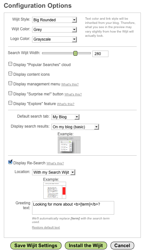Viewport: 145px width, 252px height.
Task: Expand Display search results dropdown
Action: [75, 127]
